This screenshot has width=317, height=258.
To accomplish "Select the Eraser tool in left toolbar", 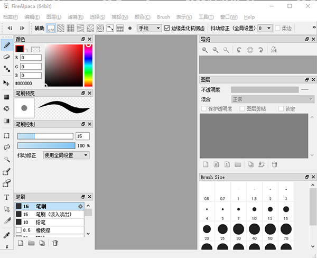I will click(x=6, y=56).
